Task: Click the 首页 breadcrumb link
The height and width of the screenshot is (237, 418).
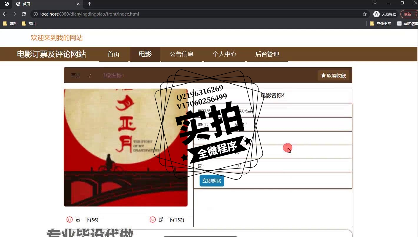Action: [x=76, y=75]
